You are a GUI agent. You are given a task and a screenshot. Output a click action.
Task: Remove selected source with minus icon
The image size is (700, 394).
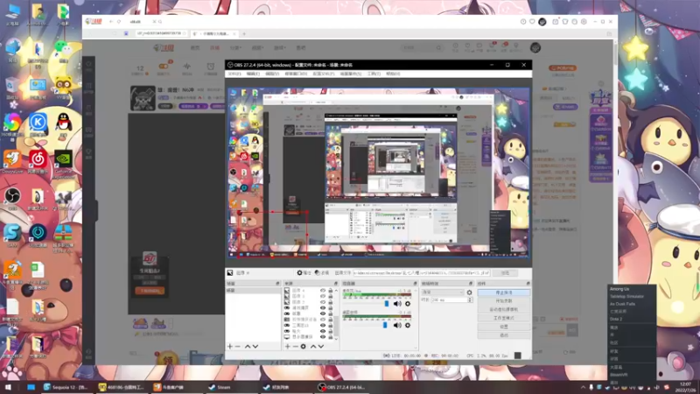(x=295, y=346)
